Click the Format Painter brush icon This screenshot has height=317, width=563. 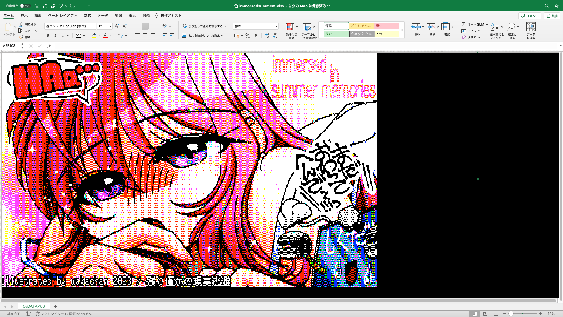click(x=21, y=37)
